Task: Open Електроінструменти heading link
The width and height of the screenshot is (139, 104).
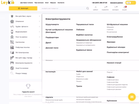Action: pos(58,19)
